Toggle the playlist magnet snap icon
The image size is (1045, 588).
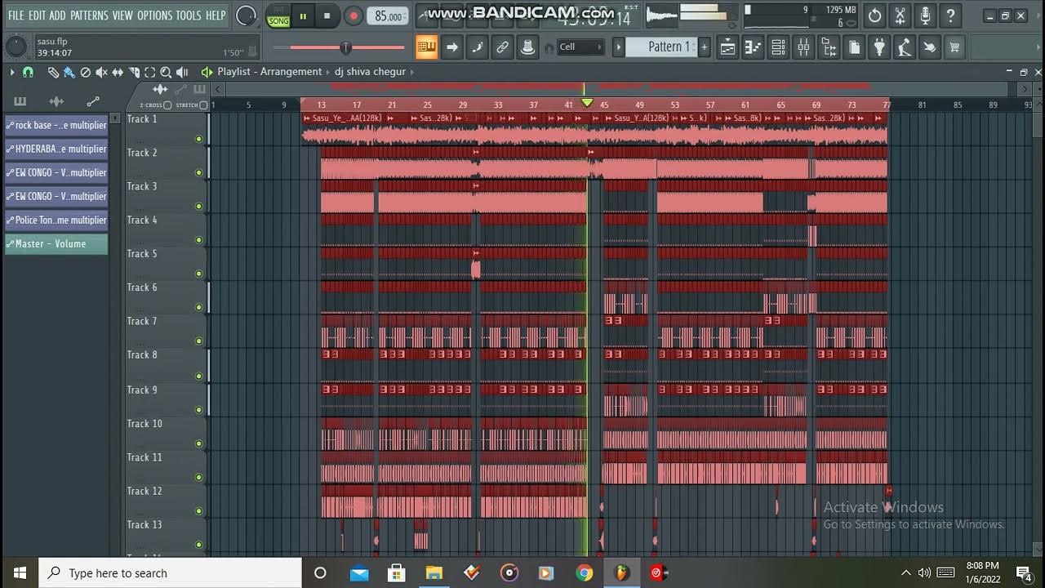coord(28,72)
